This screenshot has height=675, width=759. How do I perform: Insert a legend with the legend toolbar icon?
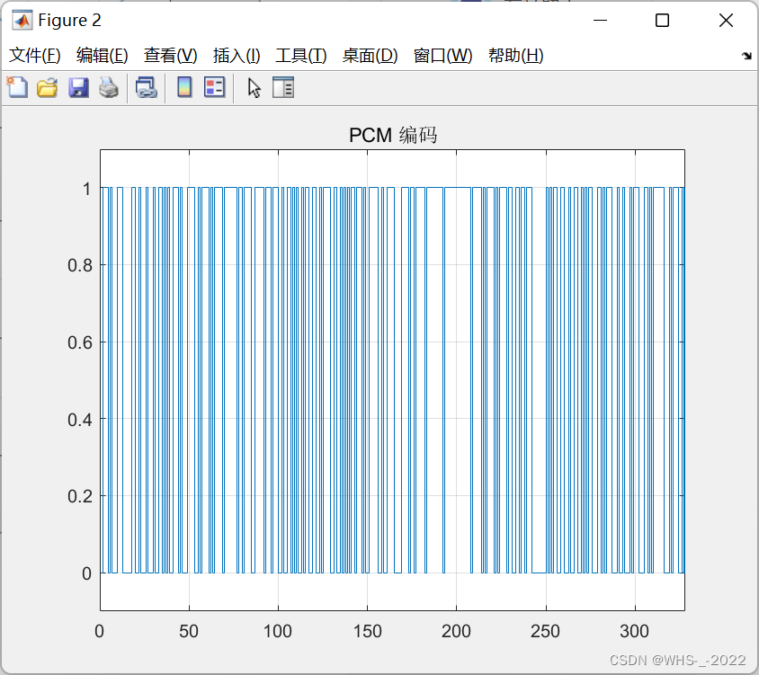click(x=214, y=87)
